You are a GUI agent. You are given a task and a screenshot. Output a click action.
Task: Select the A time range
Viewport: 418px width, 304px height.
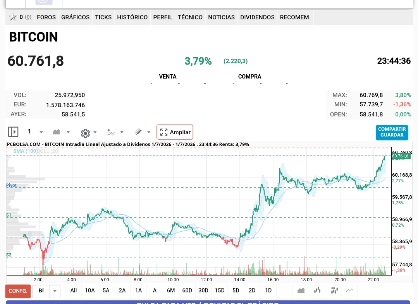[155, 290]
